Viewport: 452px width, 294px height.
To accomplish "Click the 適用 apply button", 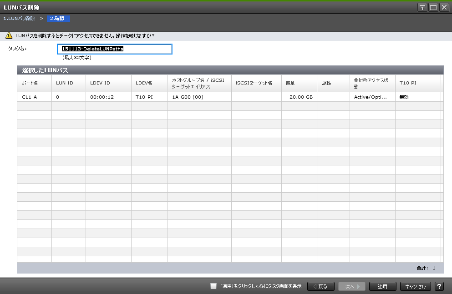I will coord(382,287).
